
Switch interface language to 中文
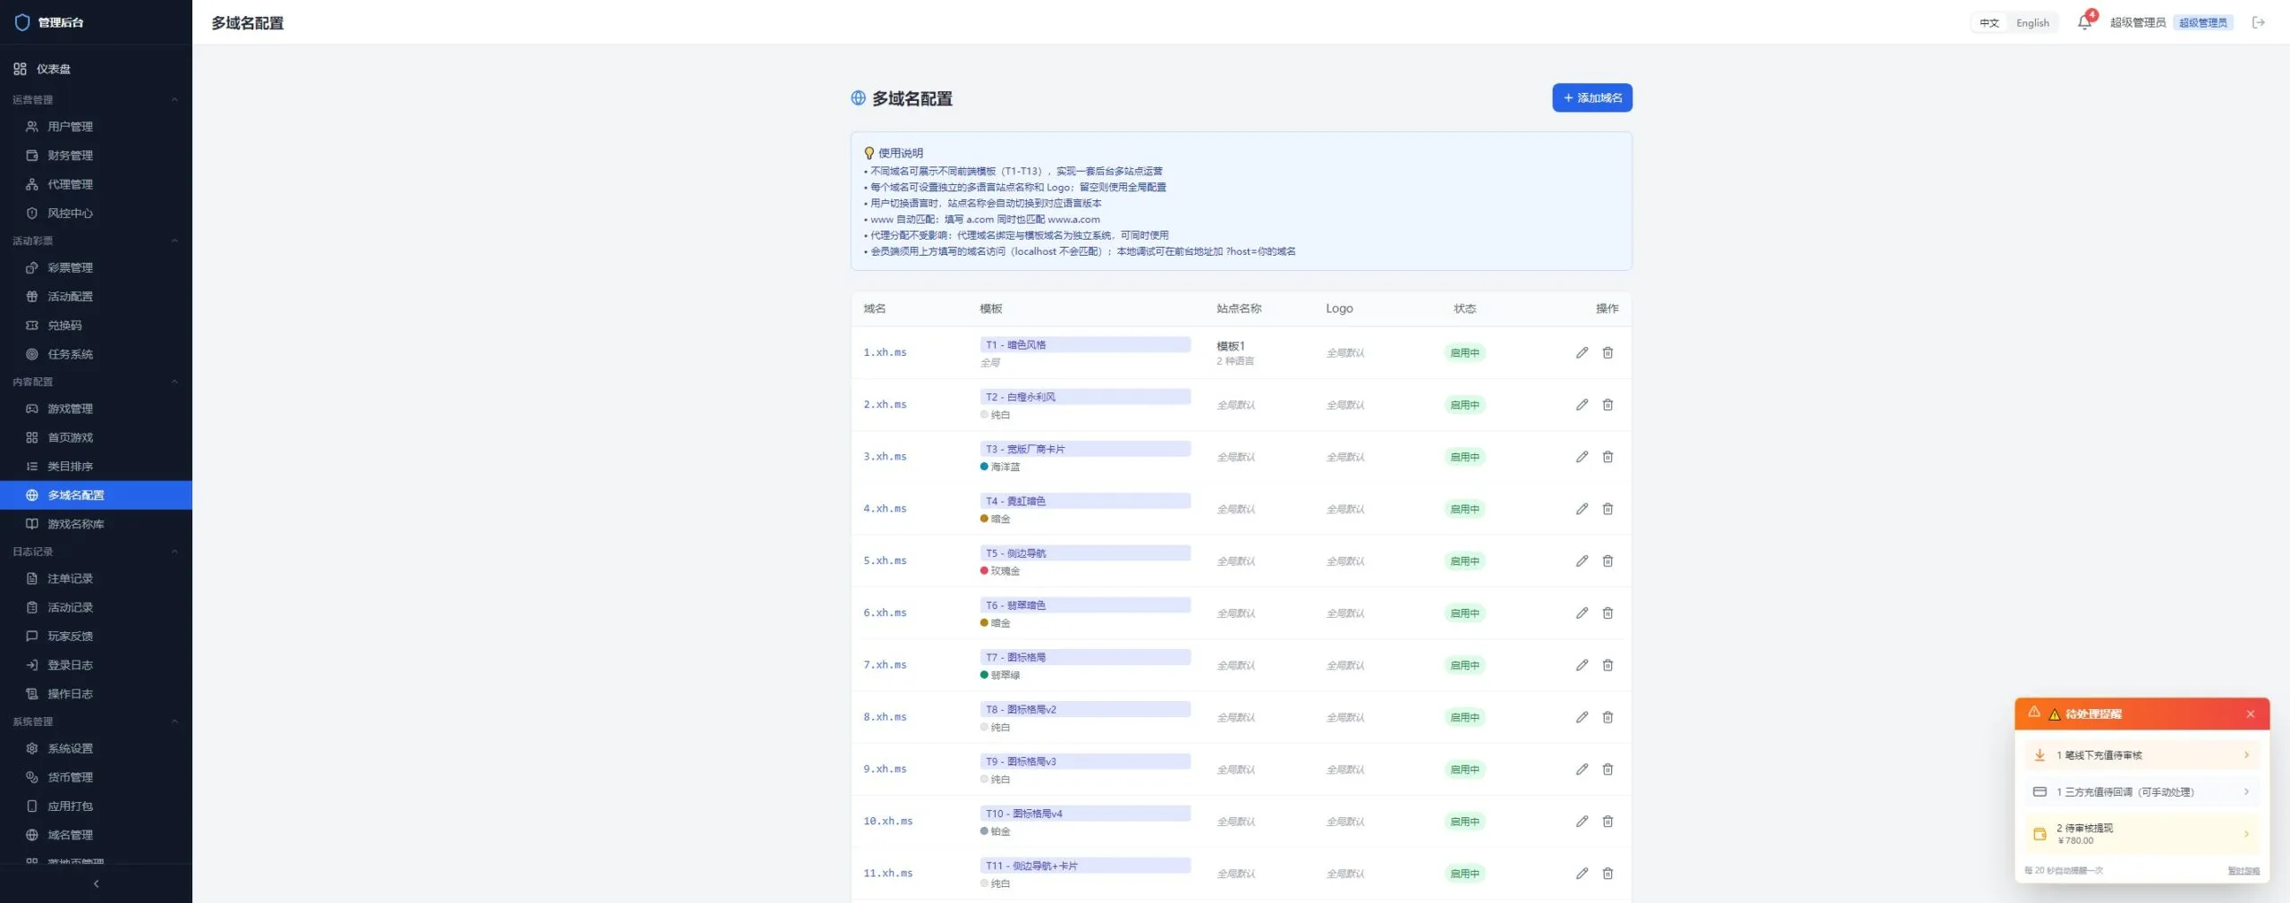pos(1989,22)
